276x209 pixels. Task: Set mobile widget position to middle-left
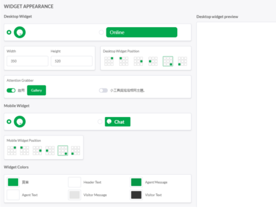click(x=50, y=150)
